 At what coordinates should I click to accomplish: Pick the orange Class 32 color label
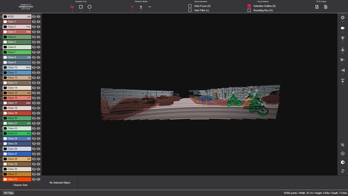tap(17, 179)
